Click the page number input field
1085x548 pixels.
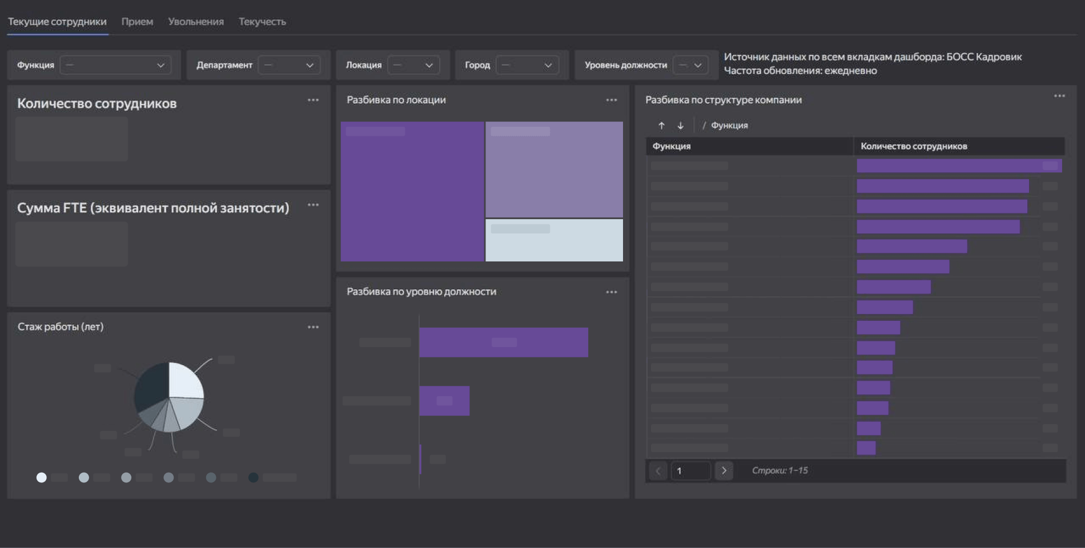(x=690, y=470)
